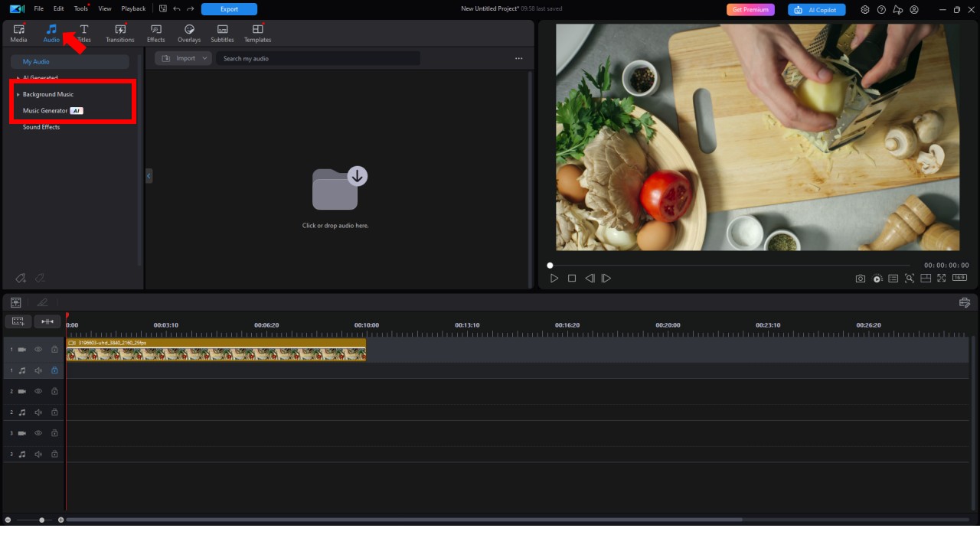This screenshot has width=980, height=551.
Task: Click the Export button
Action: (229, 9)
